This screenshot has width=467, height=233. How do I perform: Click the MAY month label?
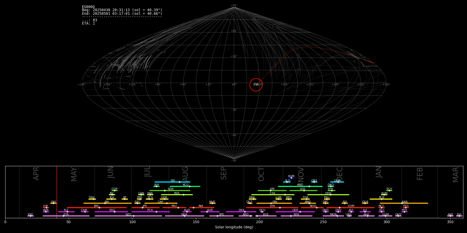click(74, 174)
